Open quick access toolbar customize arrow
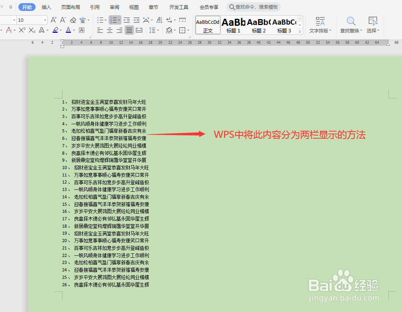This screenshot has height=312, width=402. tap(11, 7)
